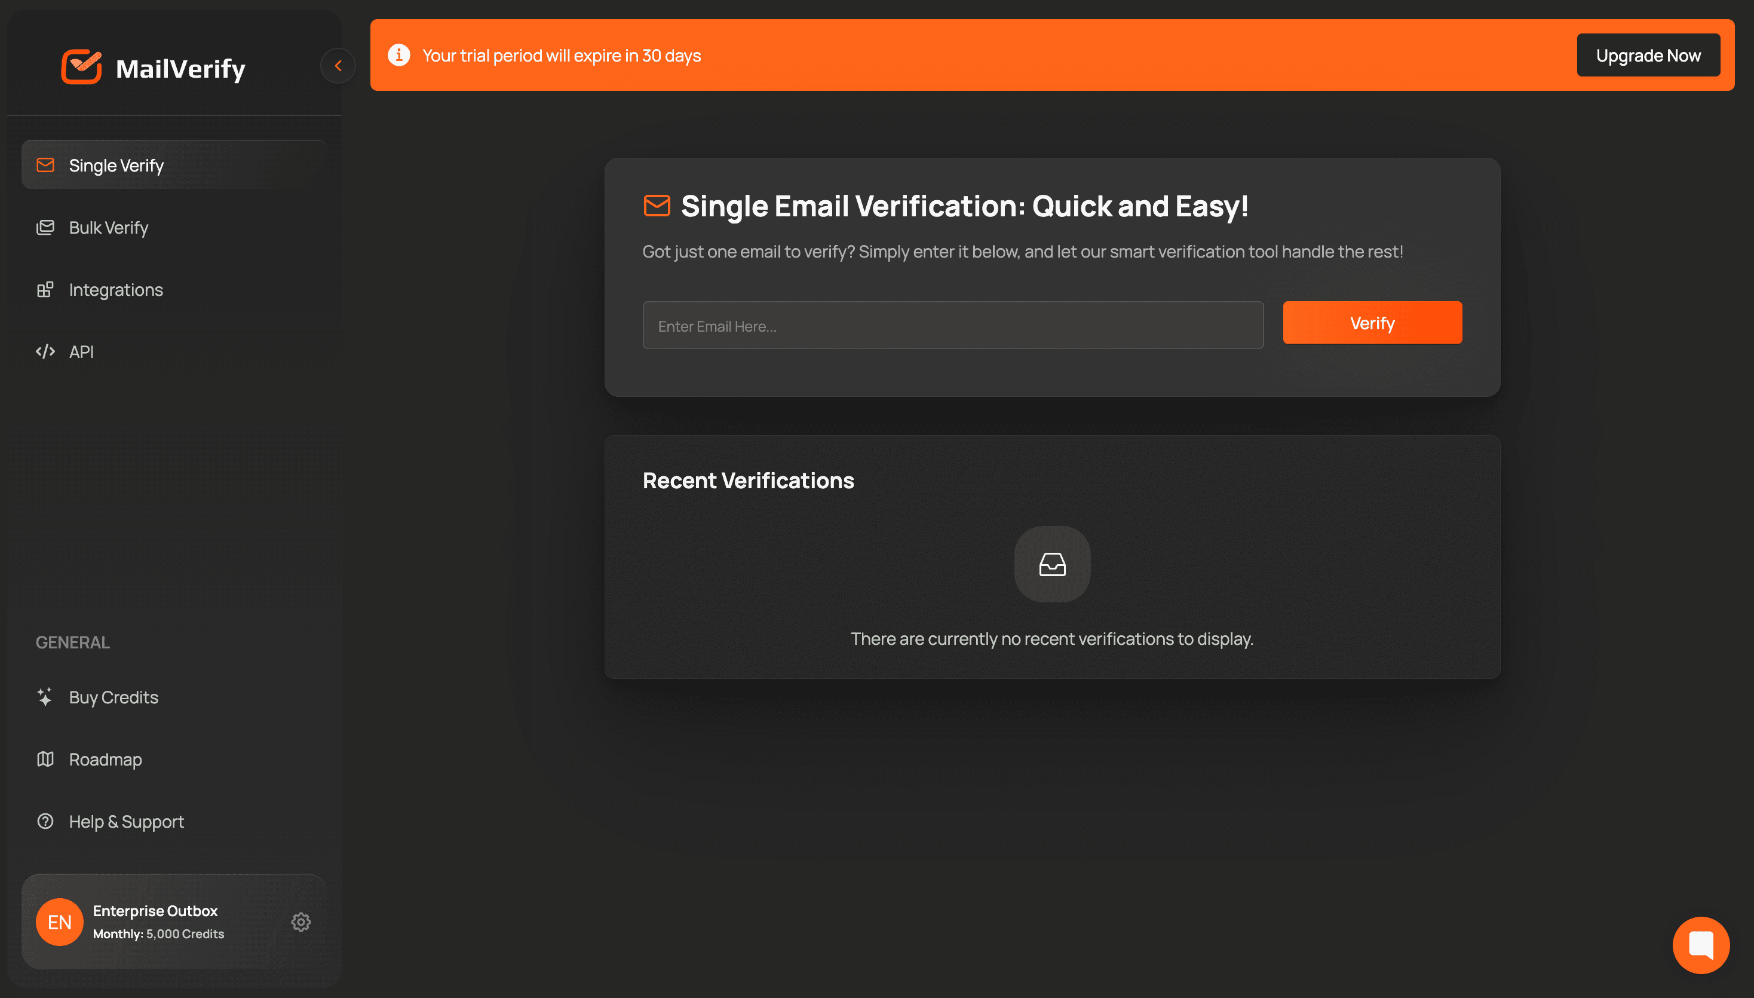Select the API code icon
The image size is (1754, 998).
(x=45, y=351)
